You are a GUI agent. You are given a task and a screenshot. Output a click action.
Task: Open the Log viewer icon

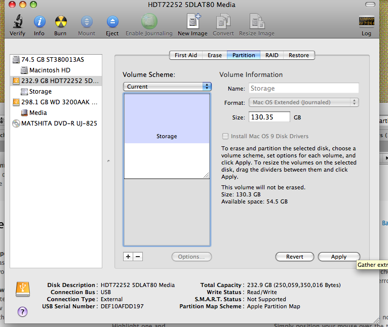click(366, 23)
